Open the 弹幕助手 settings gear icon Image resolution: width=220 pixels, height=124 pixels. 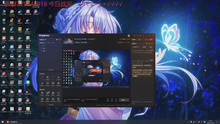149,44
